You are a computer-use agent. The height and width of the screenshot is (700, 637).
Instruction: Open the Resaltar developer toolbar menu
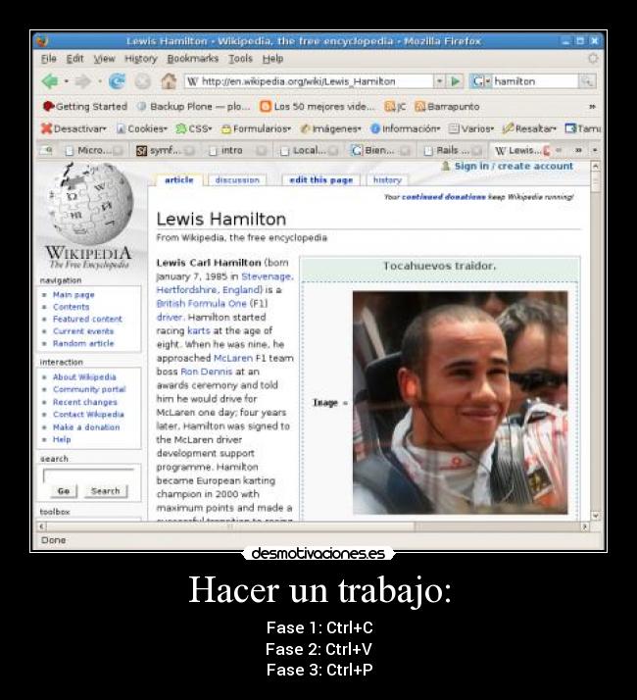tap(529, 128)
